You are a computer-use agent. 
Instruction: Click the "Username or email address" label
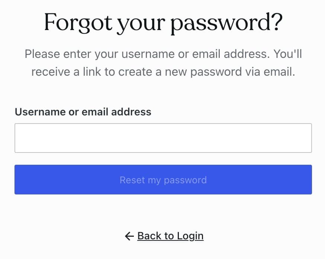(83, 112)
